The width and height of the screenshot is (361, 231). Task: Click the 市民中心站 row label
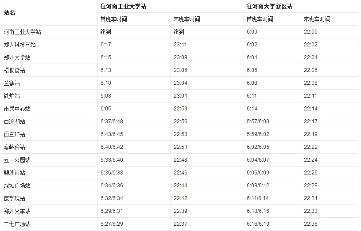[17, 109]
